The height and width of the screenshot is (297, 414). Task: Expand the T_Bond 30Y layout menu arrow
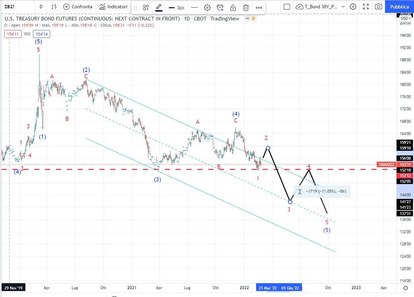(x=343, y=7)
